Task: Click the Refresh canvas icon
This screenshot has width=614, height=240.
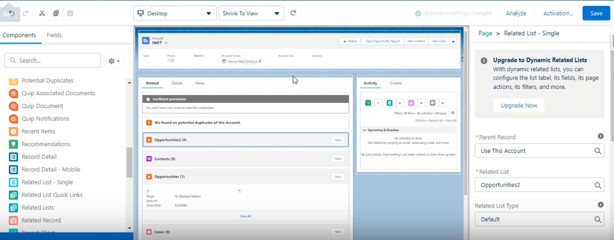Action: 293,13
